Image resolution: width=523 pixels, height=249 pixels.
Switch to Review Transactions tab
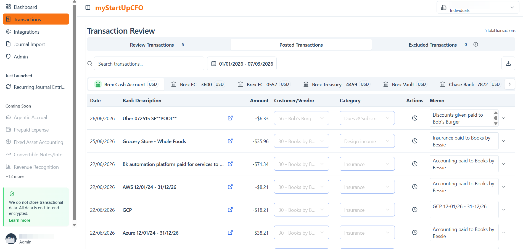[159, 44]
